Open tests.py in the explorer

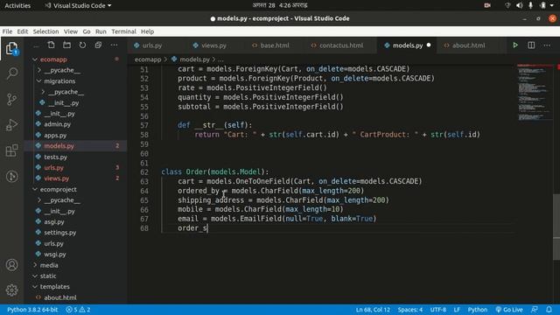pyautogui.click(x=55, y=157)
